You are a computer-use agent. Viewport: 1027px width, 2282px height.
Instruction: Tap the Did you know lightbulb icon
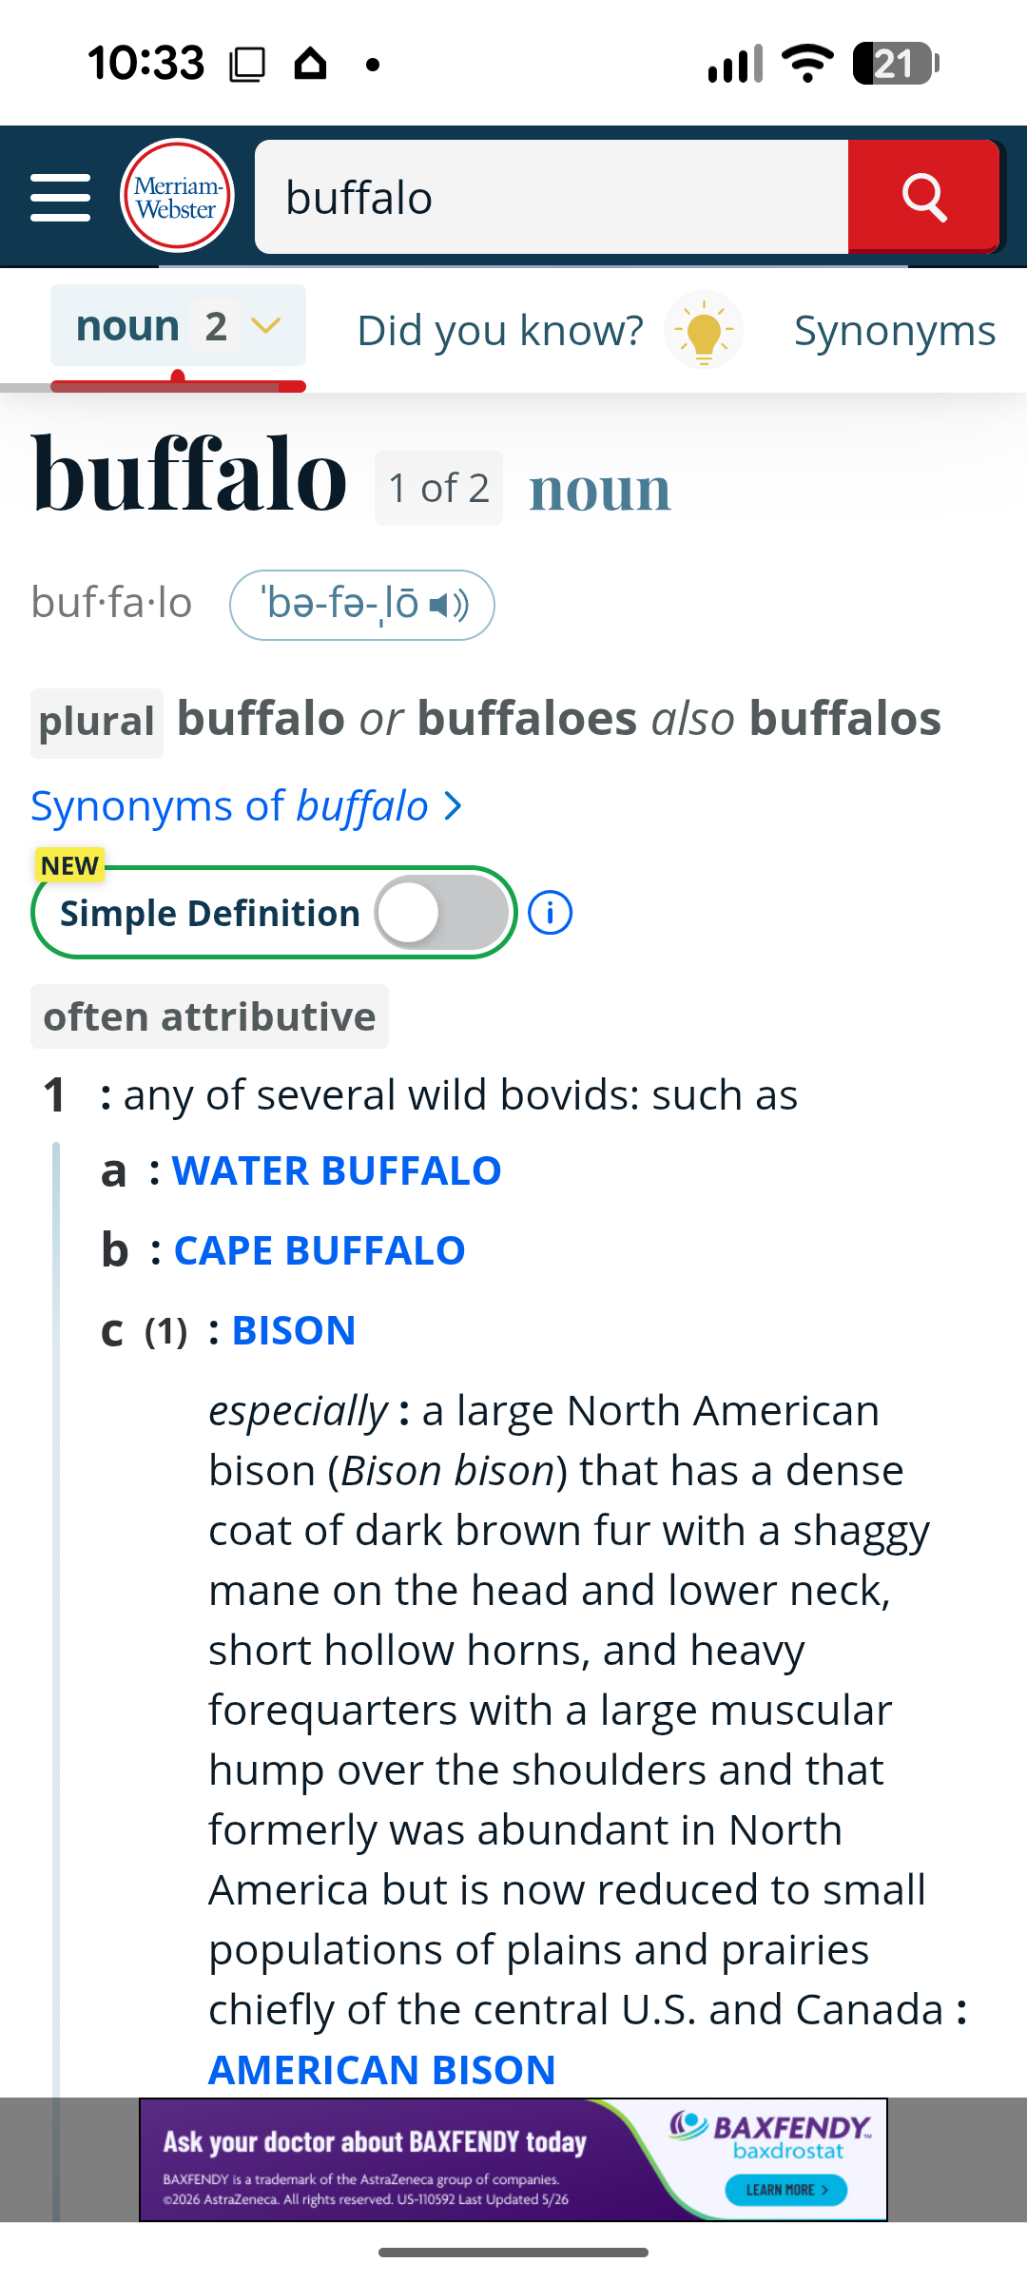point(704,330)
